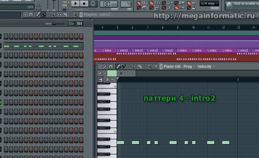259x158 pixels.
Task: Select the Playlist zoom tool
Action: click(x=75, y=15)
